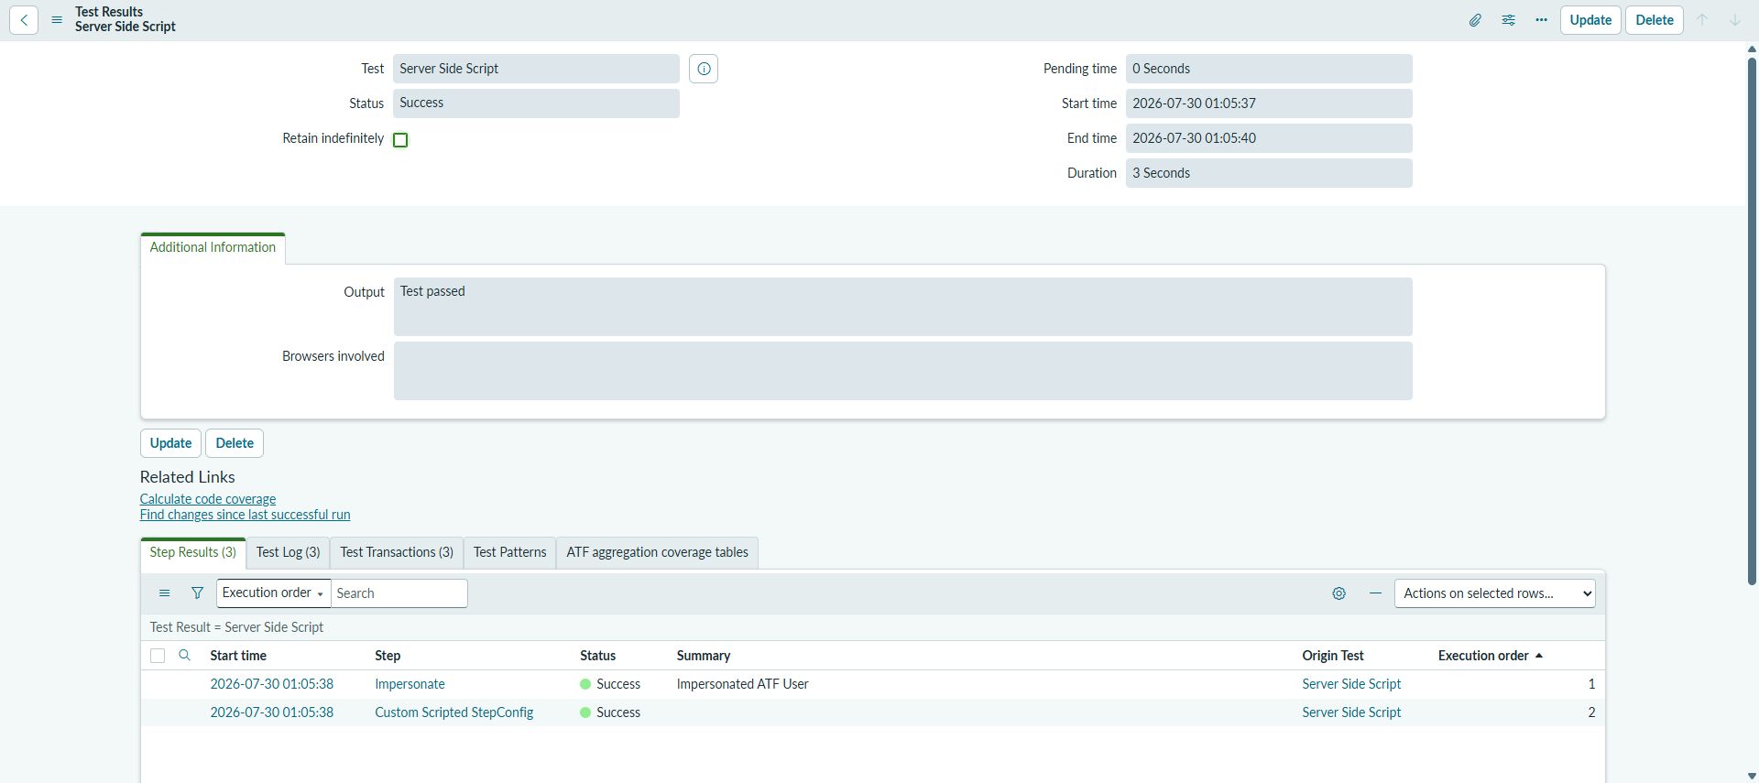The width and height of the screenshot is (1759, 783).
Task: Open Impersonate row start time link
Action: pos(271,684)
